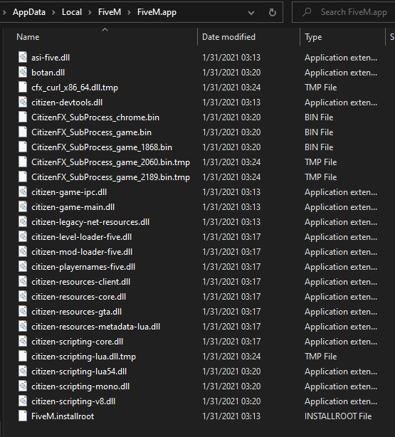
Task: Select cfx_curl_x86_64.dll.tmp file name
Action: [75, 88]
